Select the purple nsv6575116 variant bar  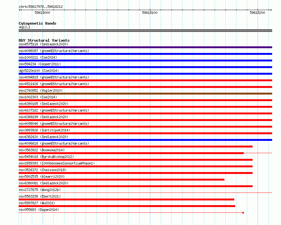point(145,47)
